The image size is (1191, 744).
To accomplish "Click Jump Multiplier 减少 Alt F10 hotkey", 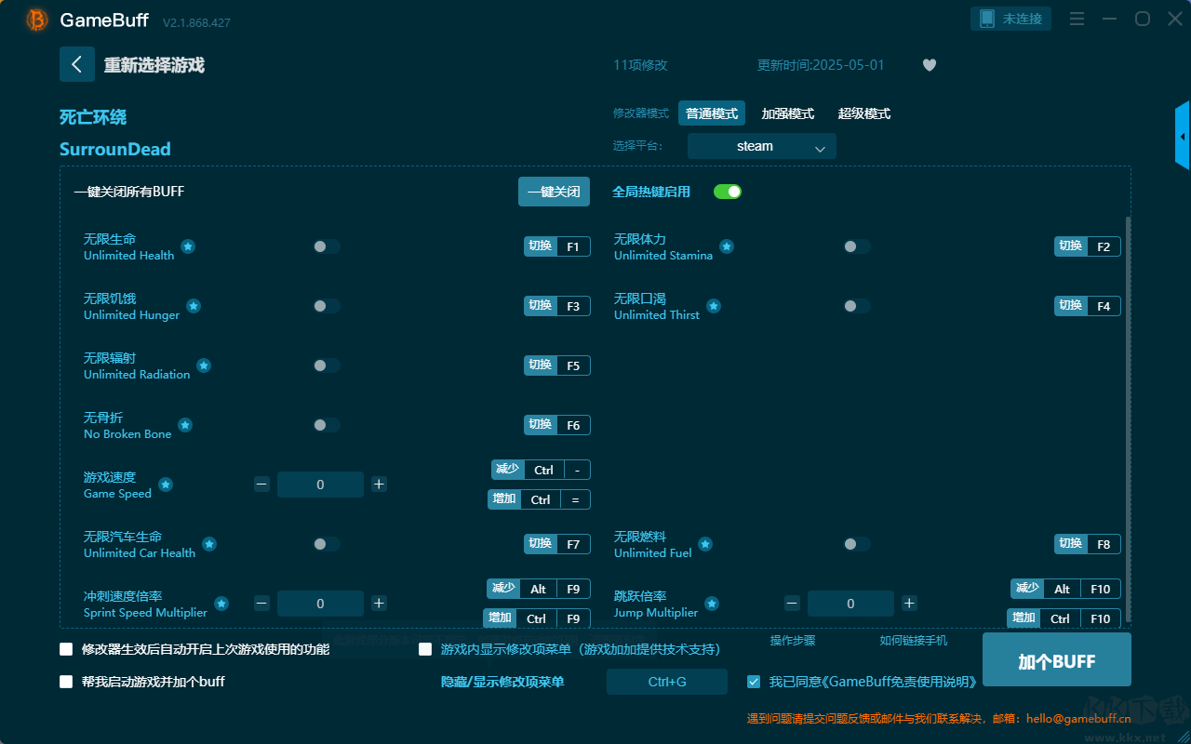I will [x=1065, y=589].
